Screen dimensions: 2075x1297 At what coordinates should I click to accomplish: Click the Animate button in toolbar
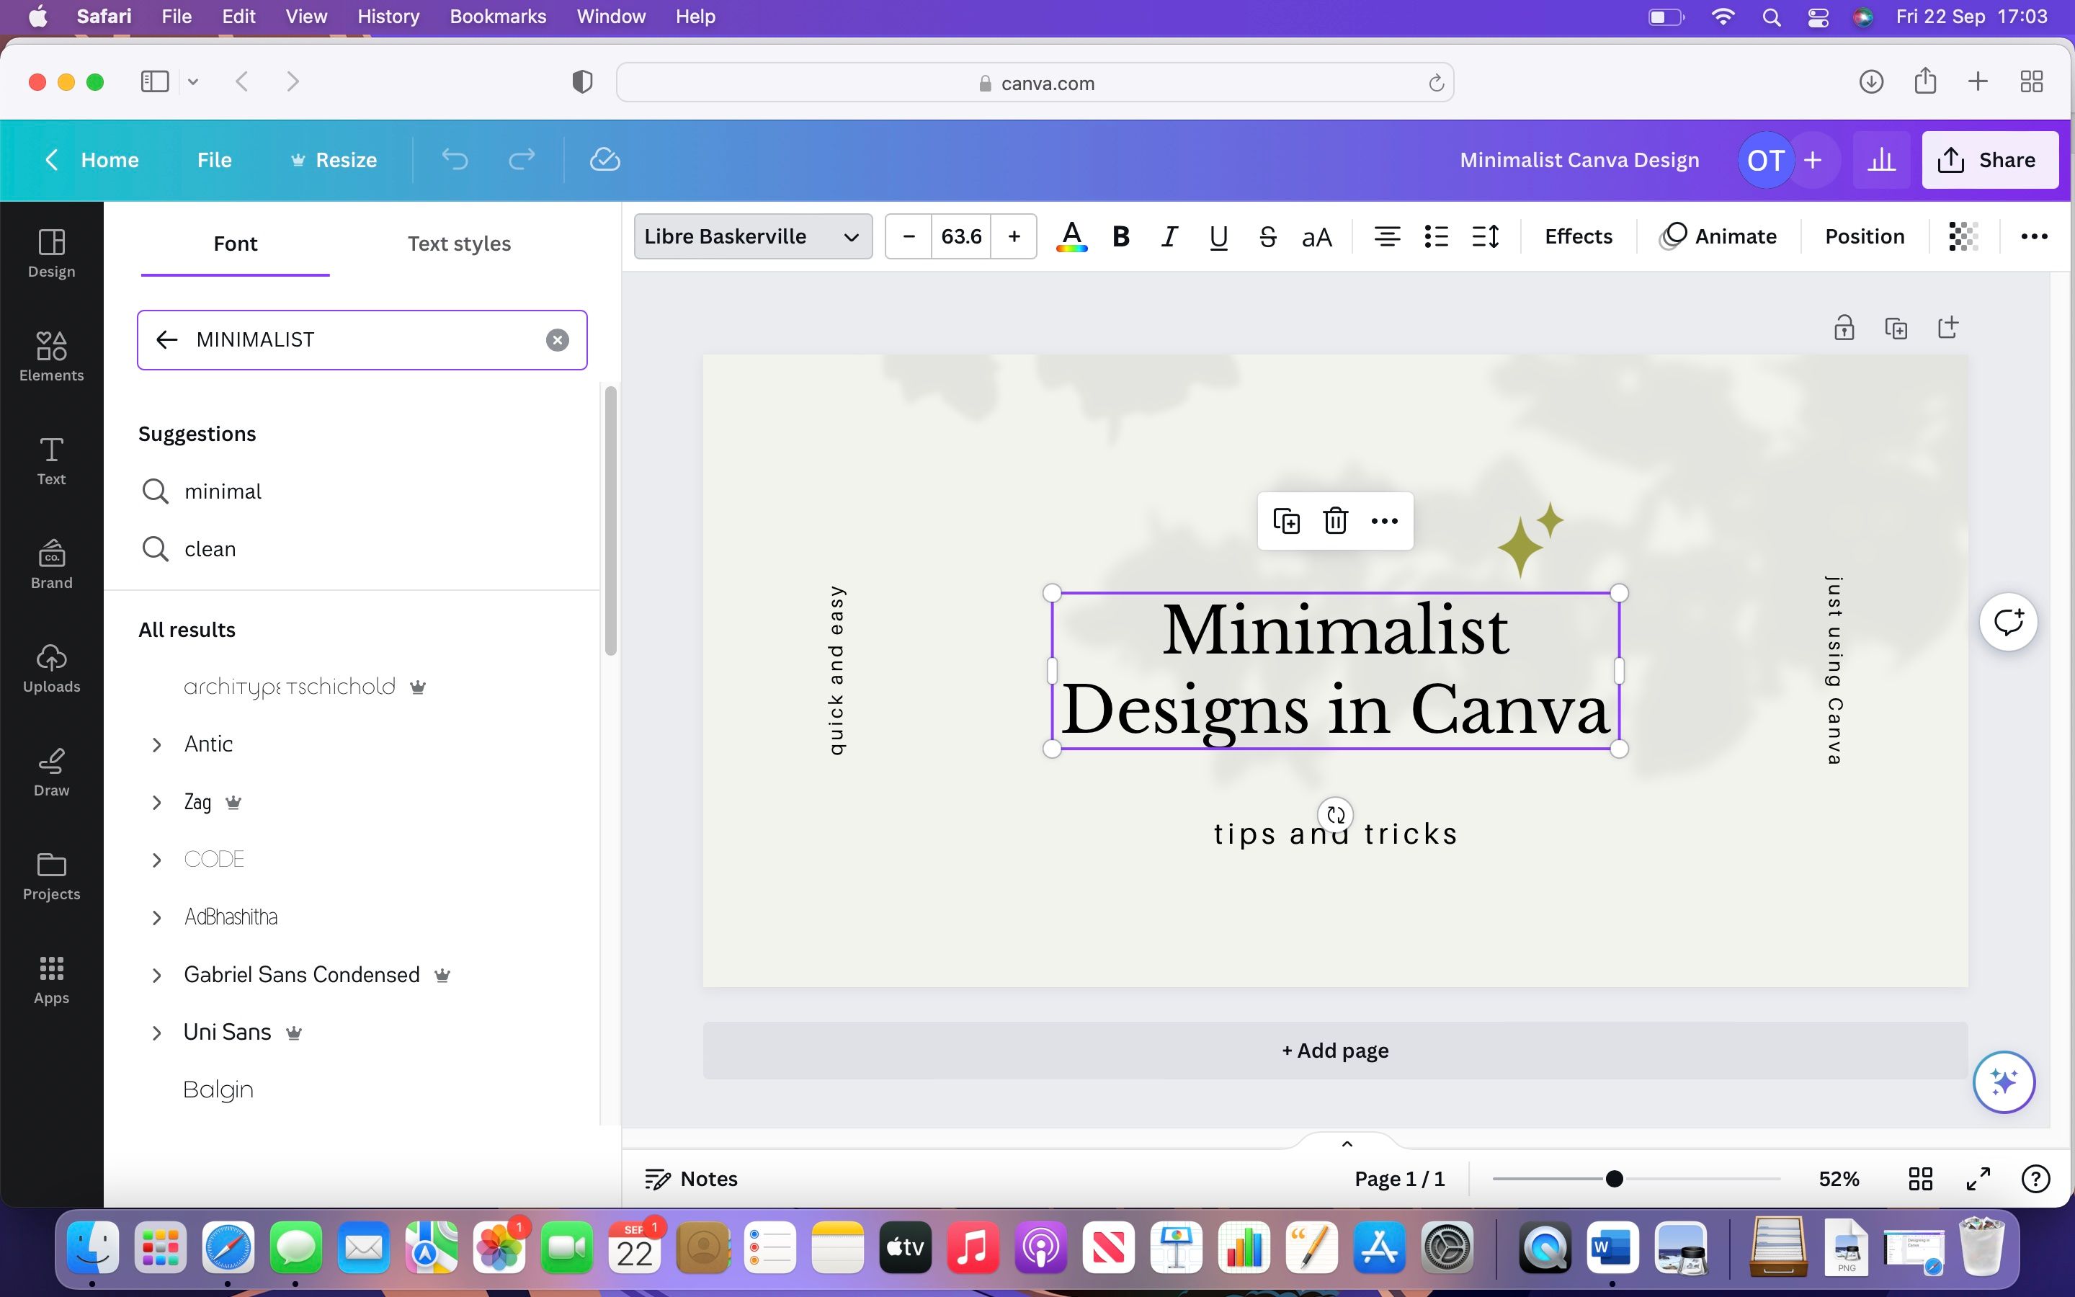[x=1720, y=236]
